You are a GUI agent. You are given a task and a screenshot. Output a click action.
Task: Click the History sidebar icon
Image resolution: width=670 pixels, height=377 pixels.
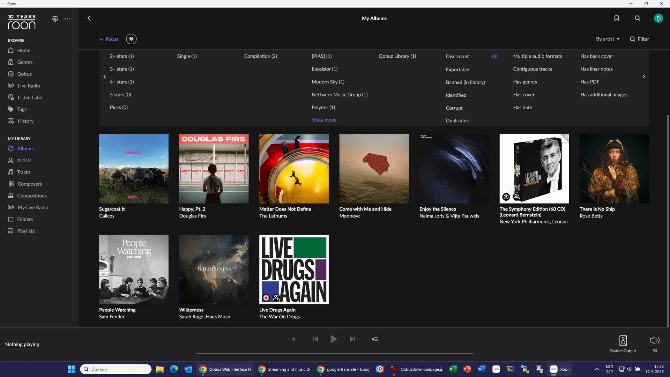(11, 121)
